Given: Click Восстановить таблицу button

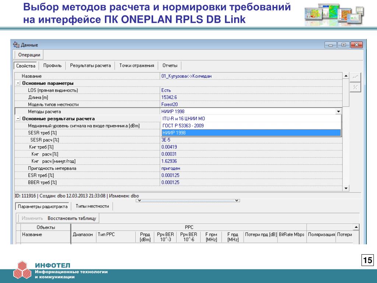Looking at the screenshot, I should click(x=72, y=219).
